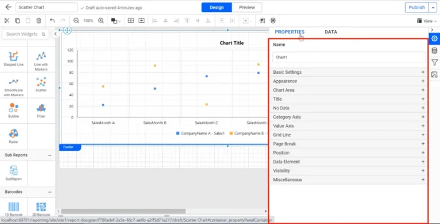Screen dimensions: 440x224
Task: Click the Zoom in magnifier icon
Action: [x=101, y=21]
